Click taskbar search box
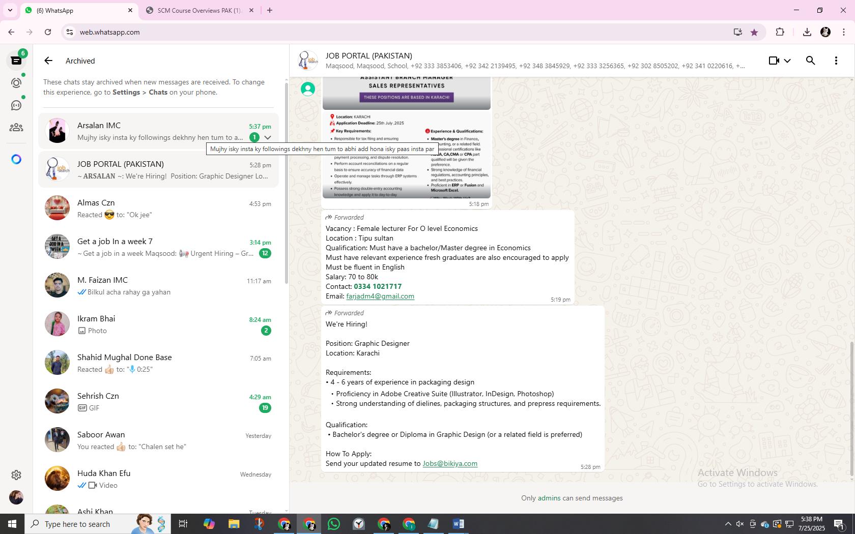The height and width of the screenshot is (534, 855). [97, 524]
